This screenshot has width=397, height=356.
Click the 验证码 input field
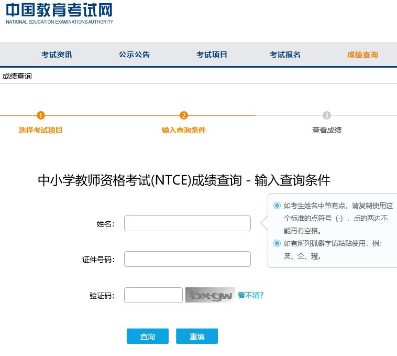click(x=153, y=295)
